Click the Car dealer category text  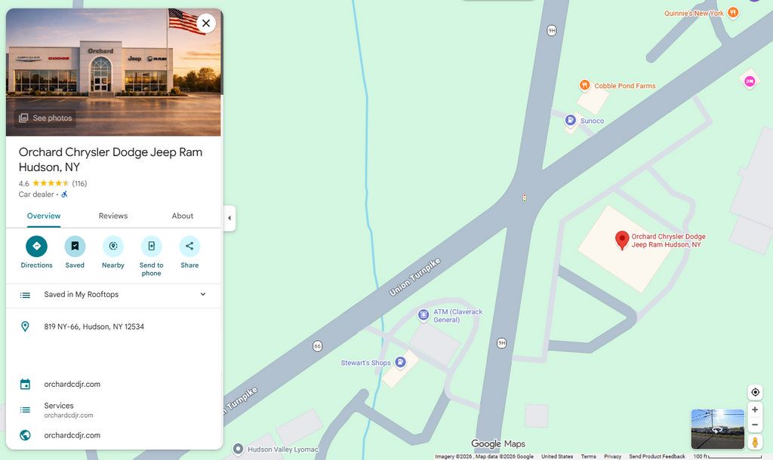(36, 195)
